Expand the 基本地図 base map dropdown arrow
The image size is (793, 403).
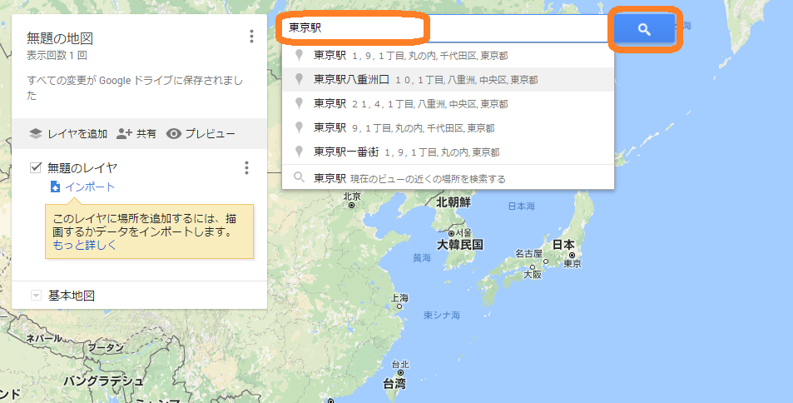(x=36, y=295)
